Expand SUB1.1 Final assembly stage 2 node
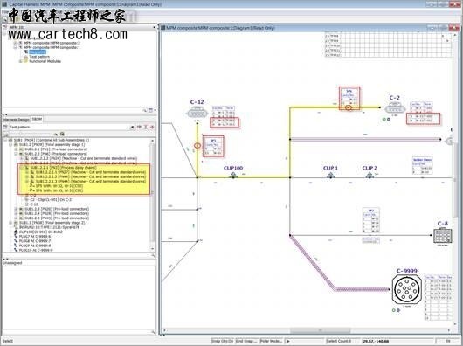Image resolution: width=463 pixels, height=346 pixels. pos(10,223)
